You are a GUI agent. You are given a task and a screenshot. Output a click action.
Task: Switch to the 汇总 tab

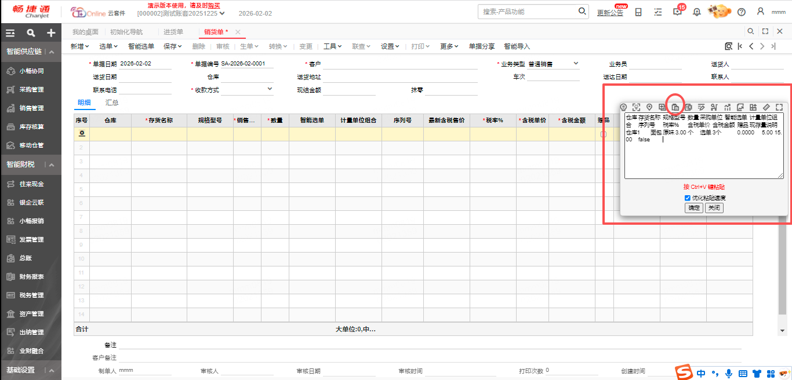pyautogui.click(x=112, y=103)
